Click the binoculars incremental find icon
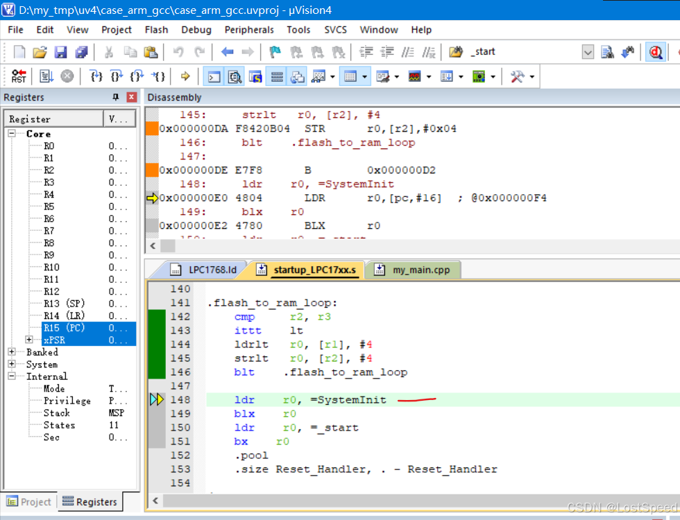 click(628, 52)
